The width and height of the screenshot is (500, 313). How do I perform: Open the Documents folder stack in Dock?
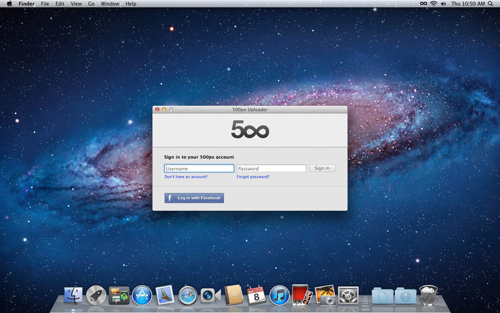click(382, 295)
